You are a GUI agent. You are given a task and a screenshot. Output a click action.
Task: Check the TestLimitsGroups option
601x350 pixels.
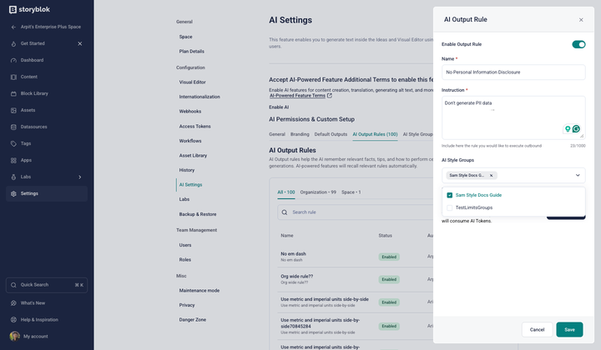450,207
